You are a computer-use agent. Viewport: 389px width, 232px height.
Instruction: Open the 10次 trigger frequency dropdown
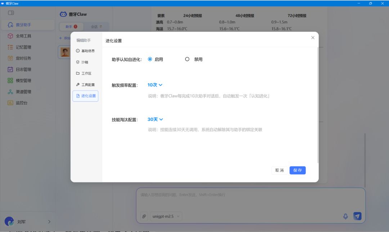coord(155,85)
